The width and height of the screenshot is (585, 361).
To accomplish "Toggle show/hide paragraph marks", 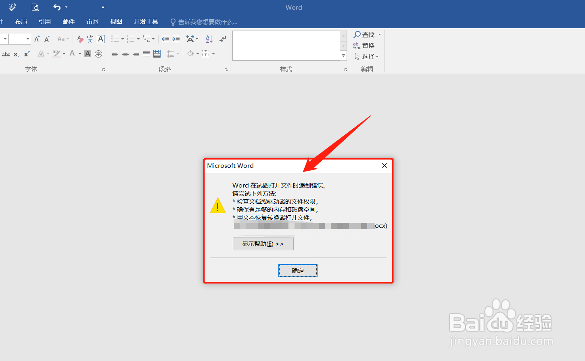I will coord(223,39).
